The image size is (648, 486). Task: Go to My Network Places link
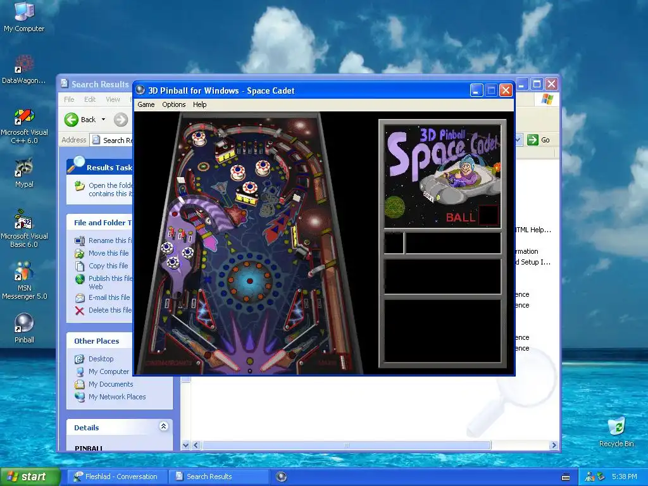(117, 397)
